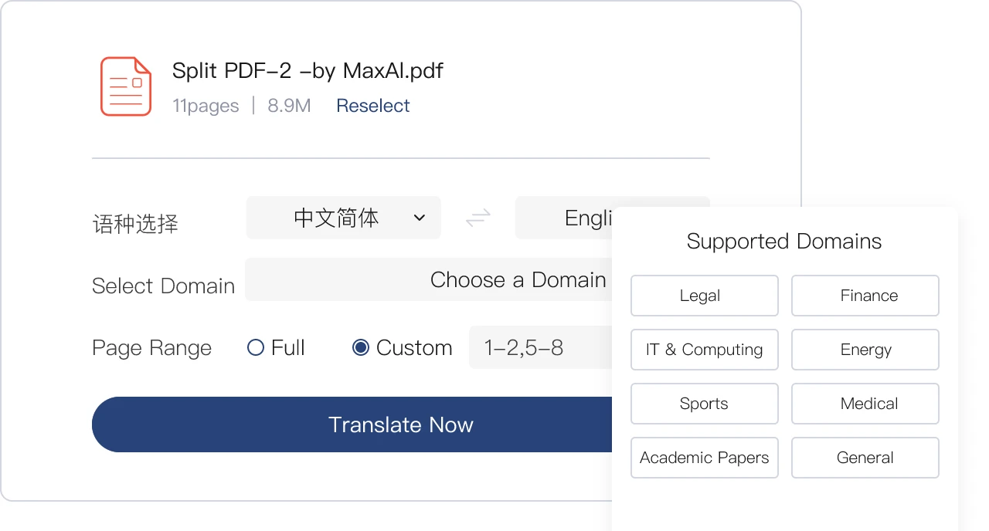The image size is (989, 531).
Task: Click the custom page range field 1-2,5-8
Action: [x=541, y=347]
